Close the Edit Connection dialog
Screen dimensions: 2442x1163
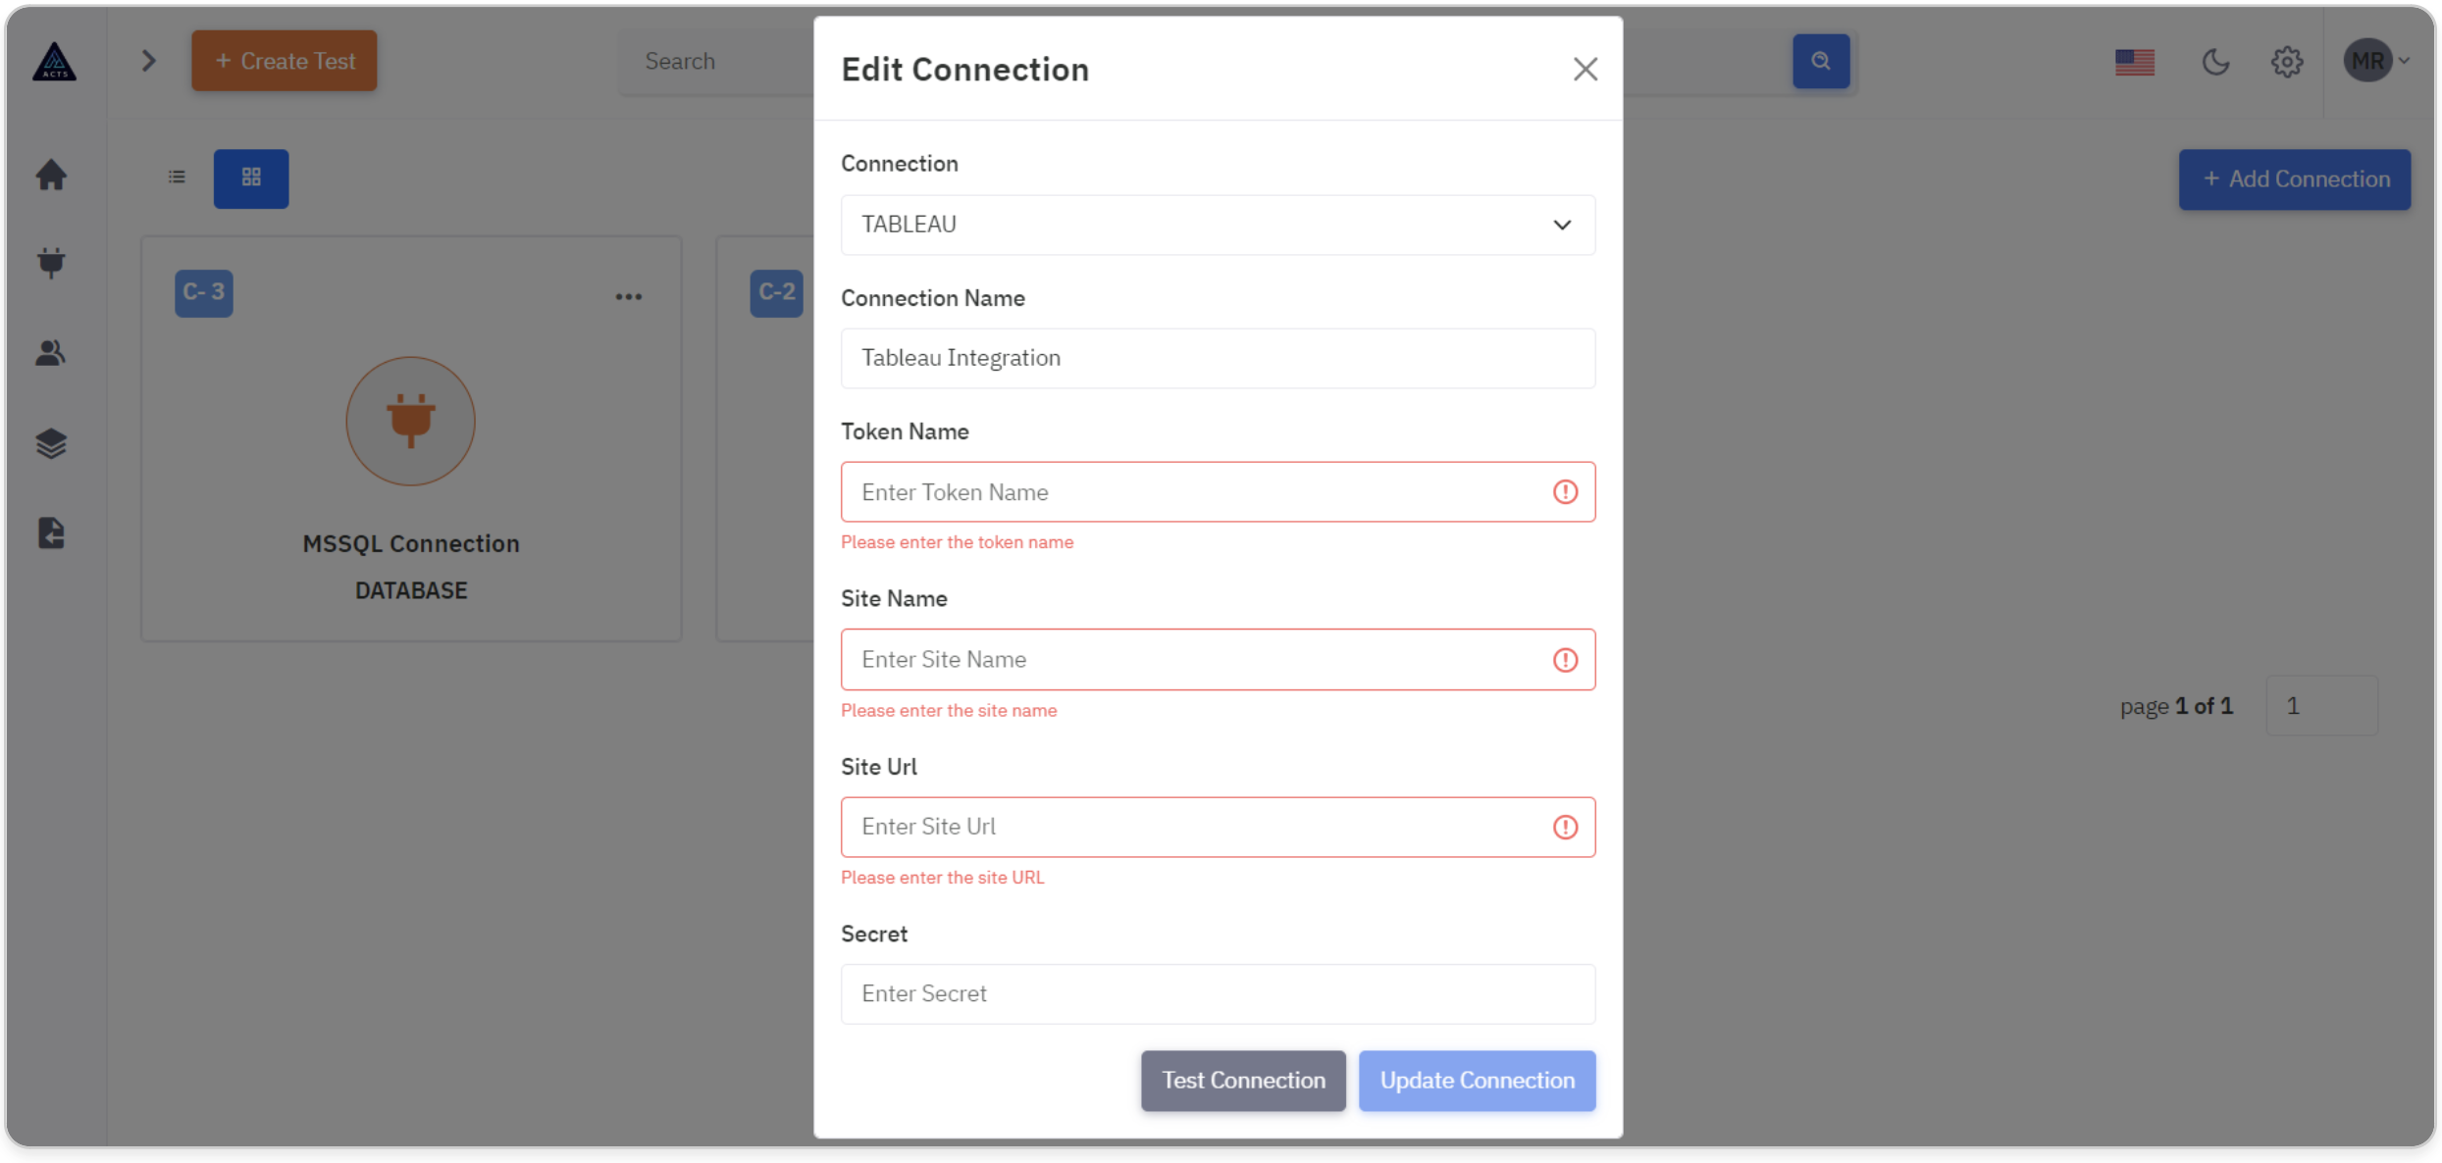(1585, 69)
